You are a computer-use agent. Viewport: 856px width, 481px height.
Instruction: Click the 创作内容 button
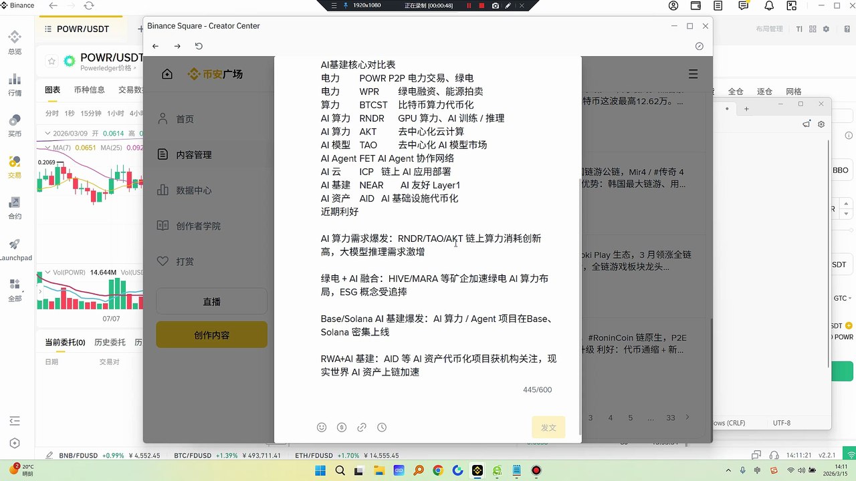pos(211,335)
